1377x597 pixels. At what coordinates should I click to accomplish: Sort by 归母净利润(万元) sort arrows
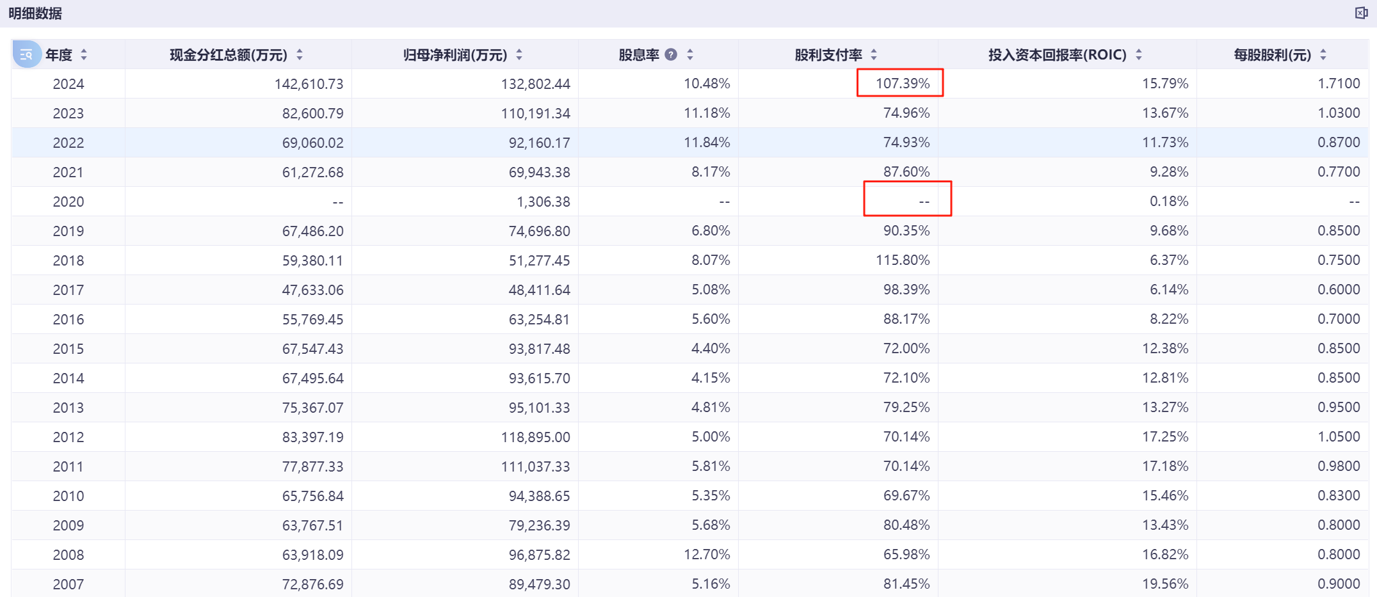point(519,55)
